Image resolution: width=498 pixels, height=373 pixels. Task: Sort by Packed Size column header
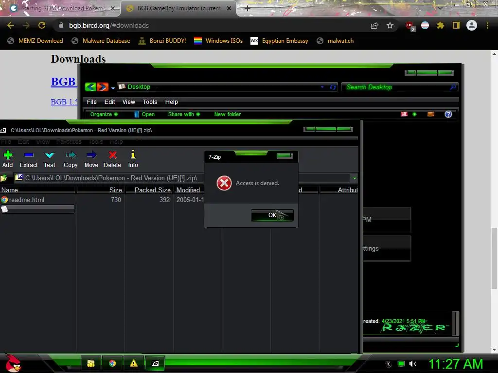149,190
